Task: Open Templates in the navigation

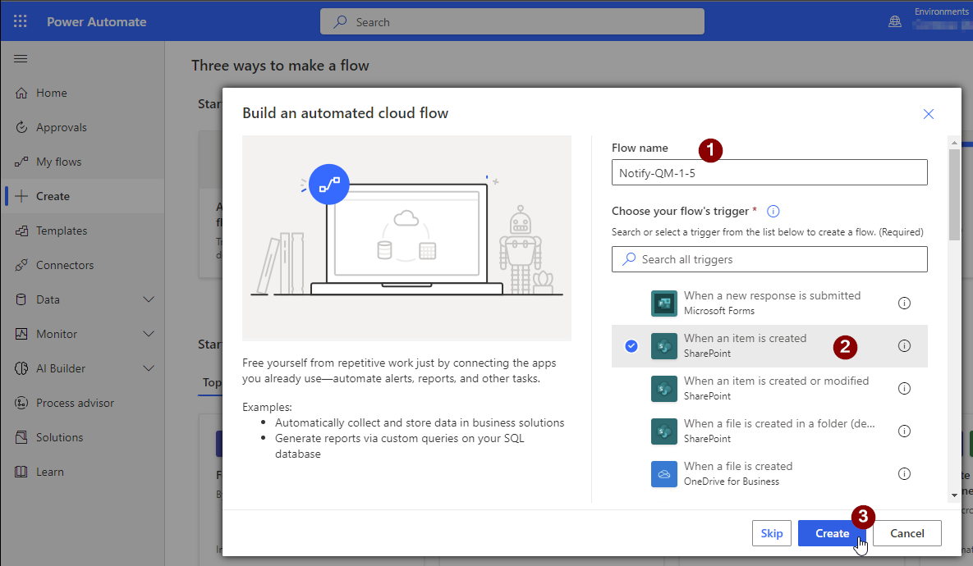Action: 83,231
